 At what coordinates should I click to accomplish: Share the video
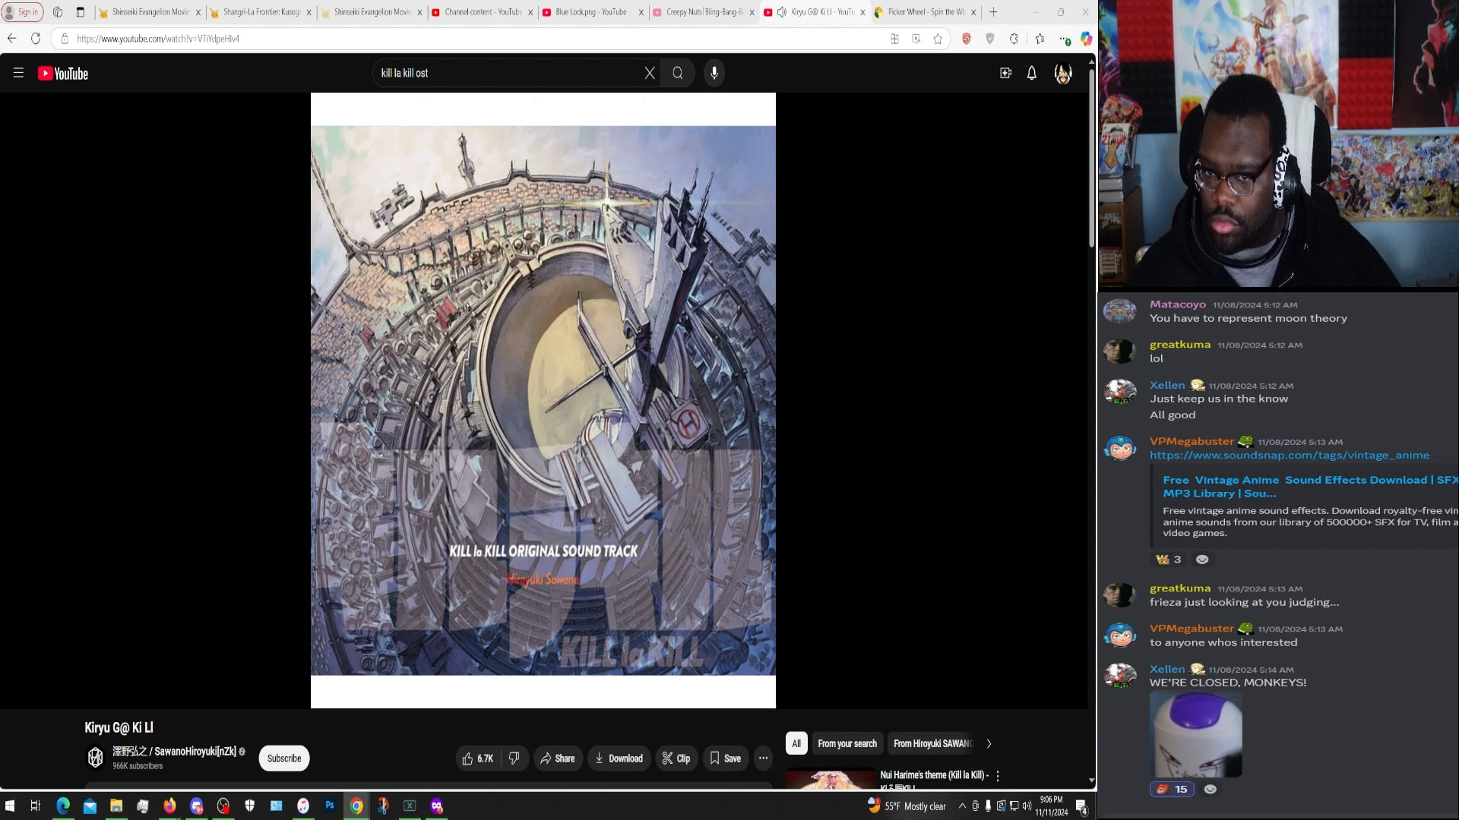pos(558,758)
